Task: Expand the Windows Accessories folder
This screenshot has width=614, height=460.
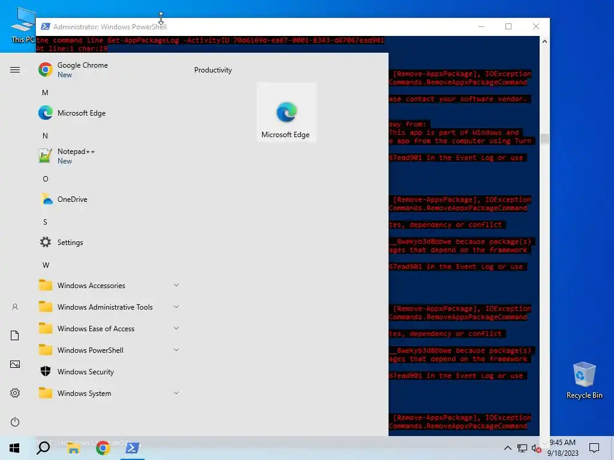Action: [x=110, y=286]
